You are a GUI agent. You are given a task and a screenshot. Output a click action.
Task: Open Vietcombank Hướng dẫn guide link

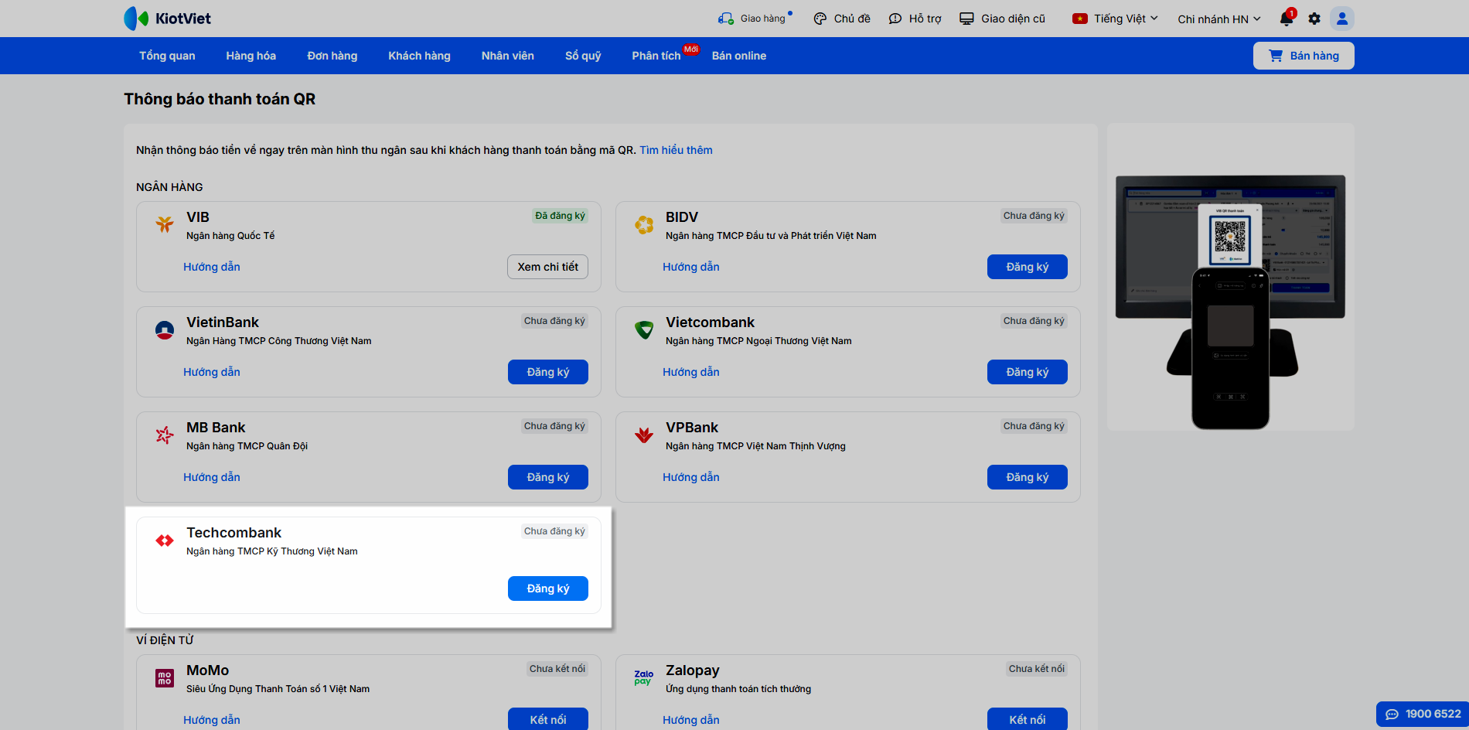[x=691, y=372]
